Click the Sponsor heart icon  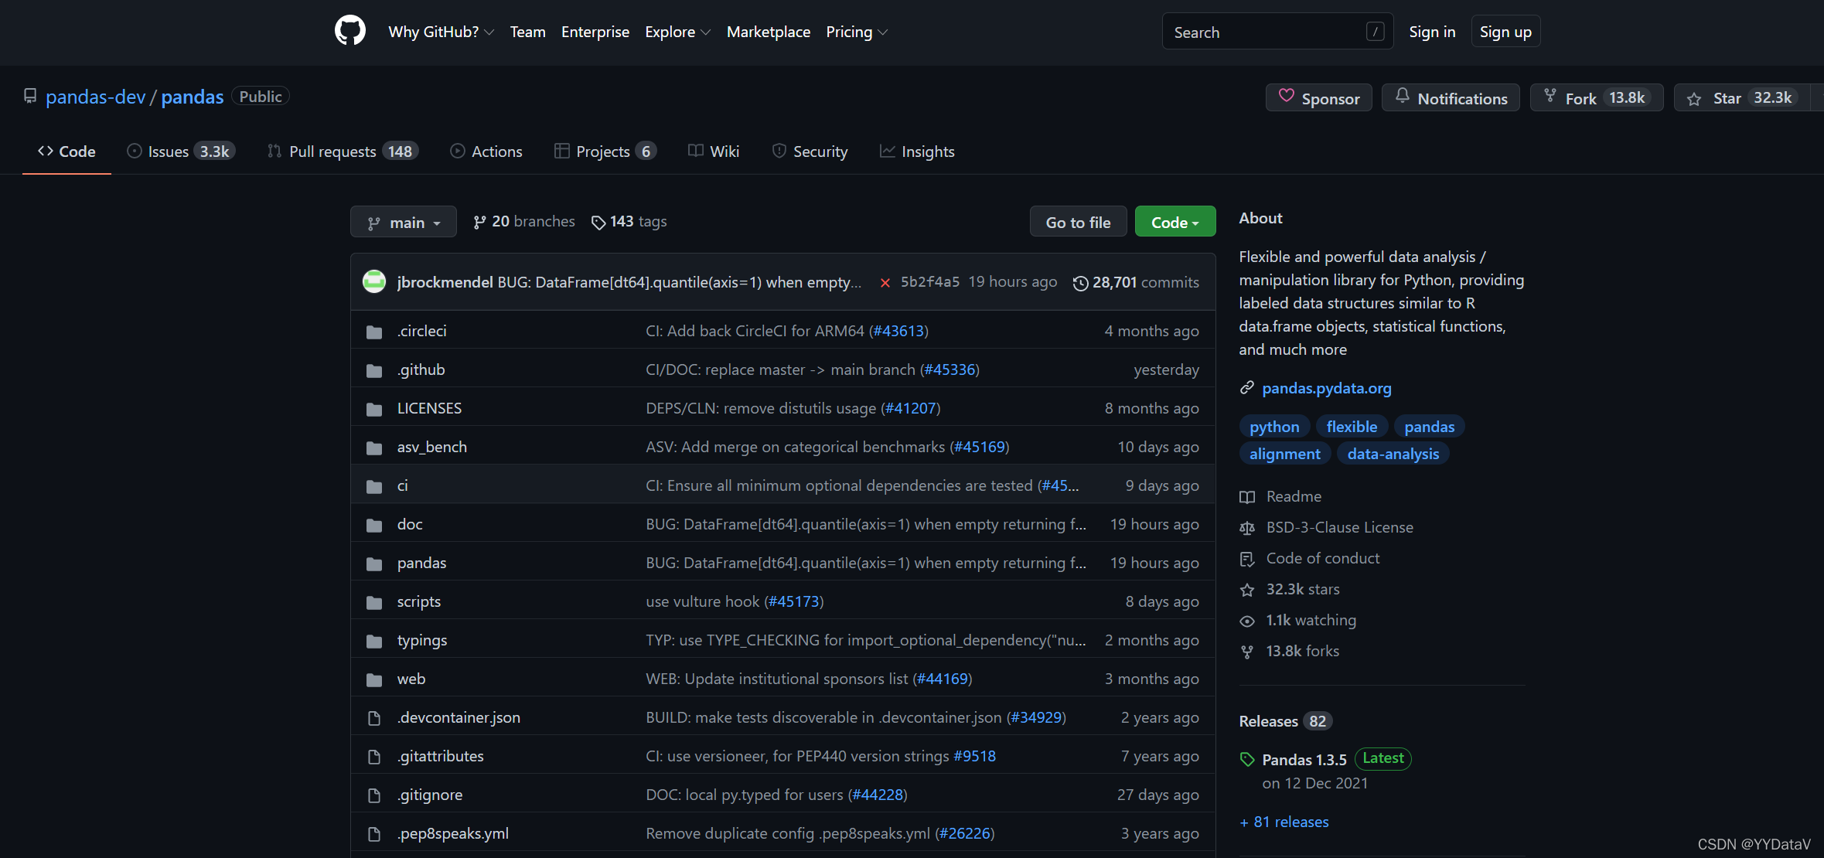(x=1287, y=97)
